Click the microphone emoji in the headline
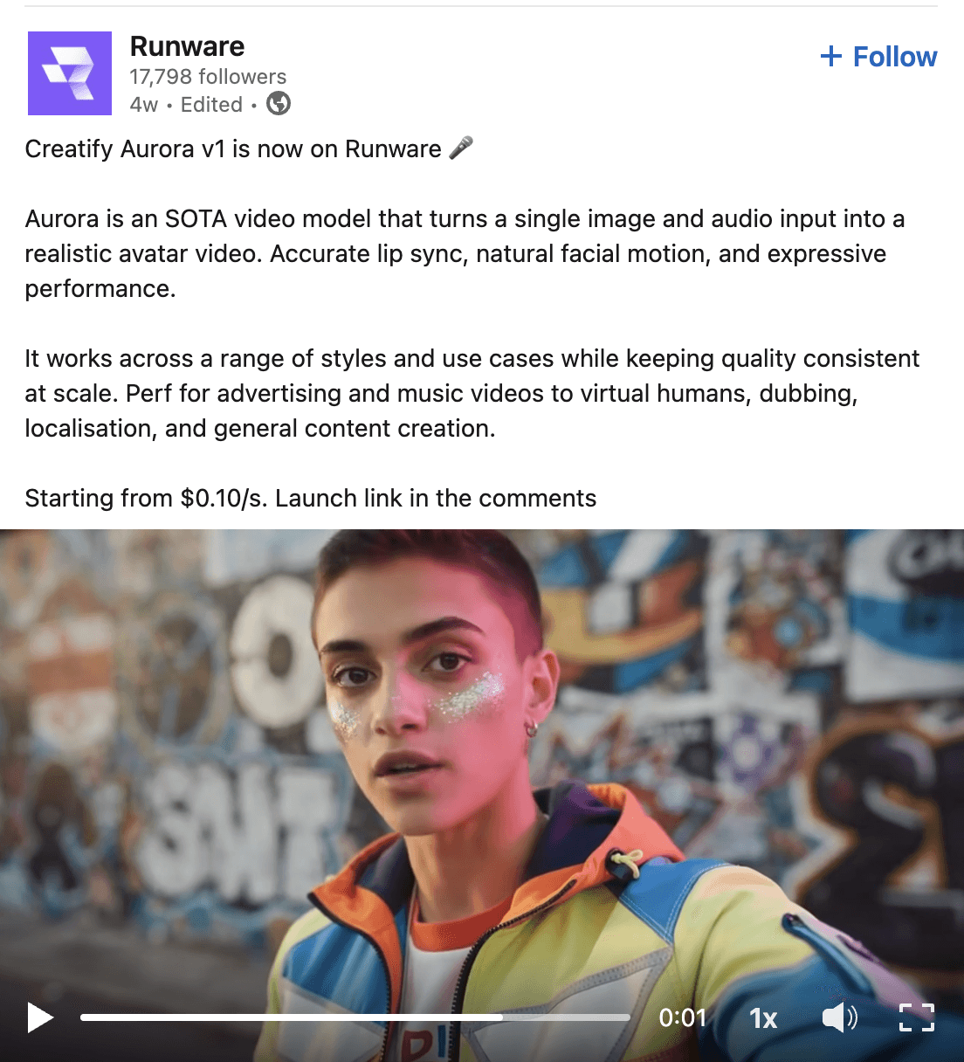 click(461, 148)
